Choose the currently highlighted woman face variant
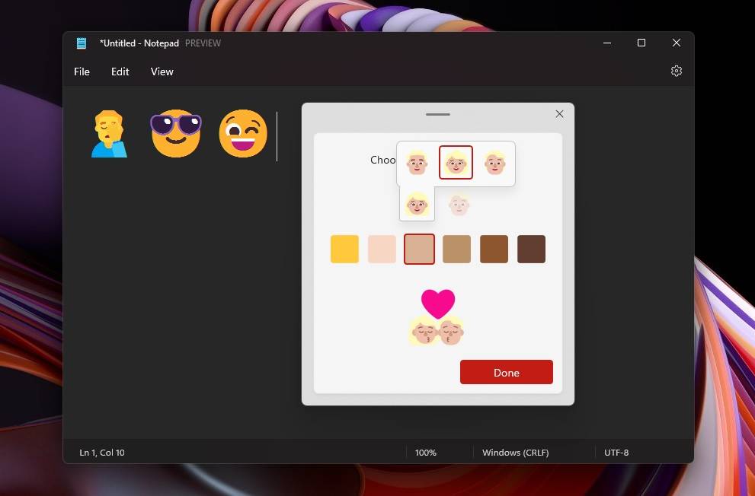The width and height of the screenshot is (755, 496). click(x=456, y=162)
